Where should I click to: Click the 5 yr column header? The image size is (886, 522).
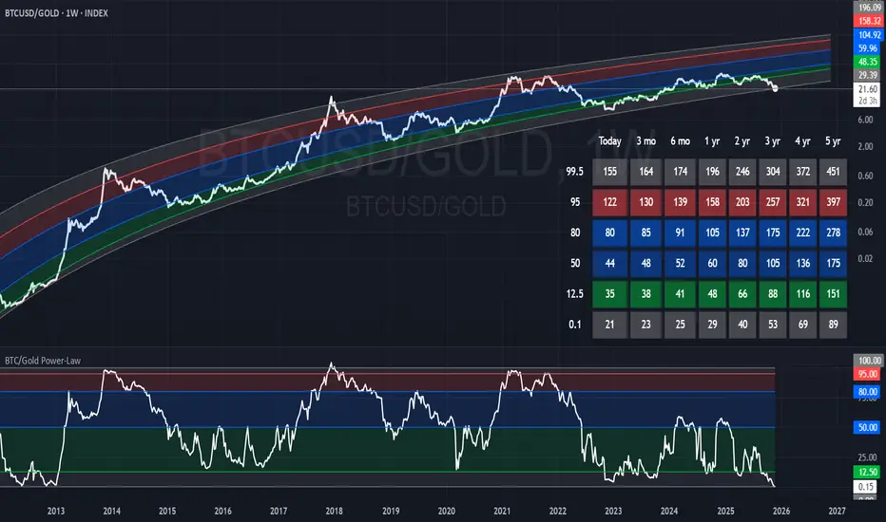point(833,141)
